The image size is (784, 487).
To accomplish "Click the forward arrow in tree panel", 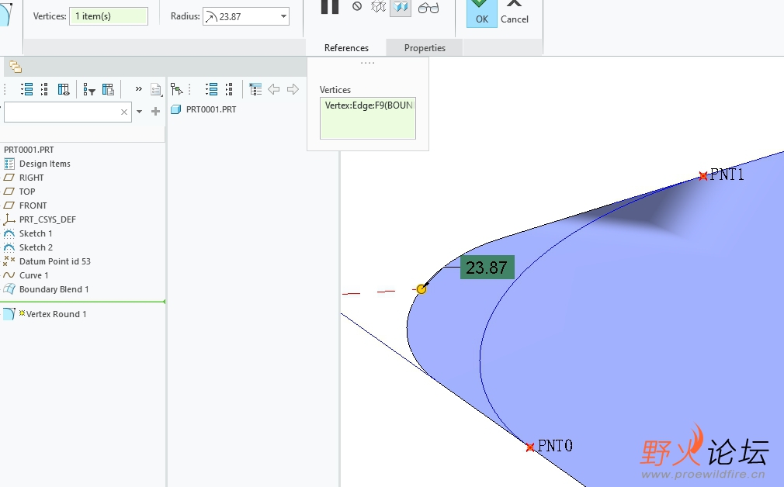I will pos(293,89).
